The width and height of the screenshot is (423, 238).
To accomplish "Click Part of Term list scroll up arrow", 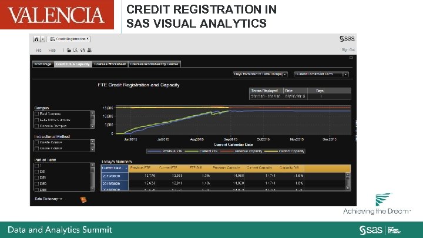I will tap(93, 165).
